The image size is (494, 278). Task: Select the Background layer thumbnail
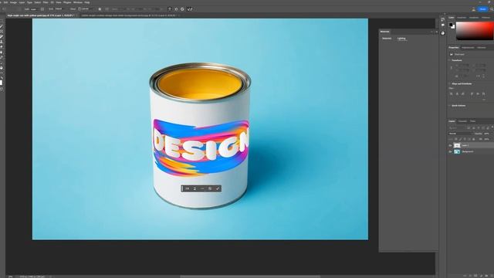(457, 151)
